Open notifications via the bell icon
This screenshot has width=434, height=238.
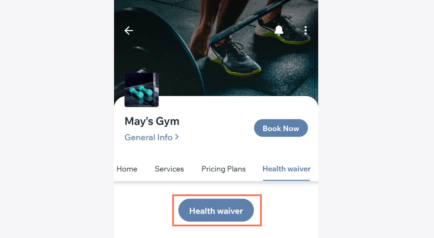pyautogui.click(x=279, y=30)
